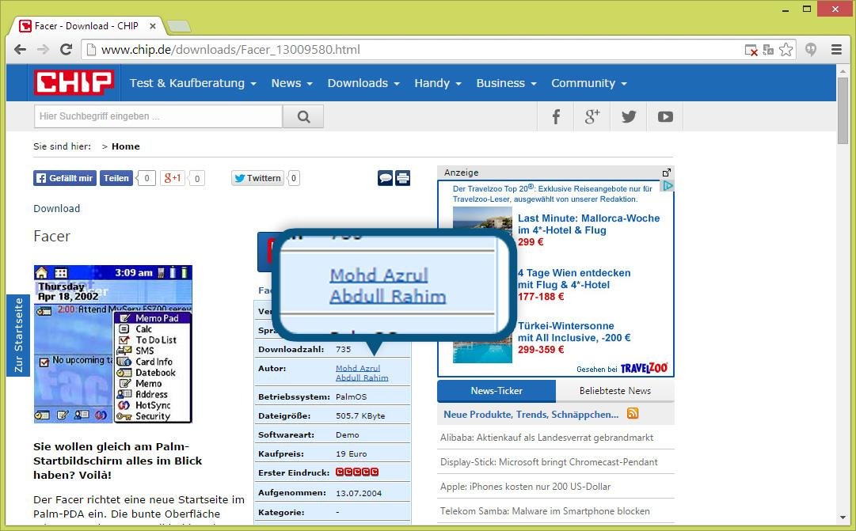Viewport: 856px width, 531px height.
Task: Click the print page icon
Action: (403, 178)
